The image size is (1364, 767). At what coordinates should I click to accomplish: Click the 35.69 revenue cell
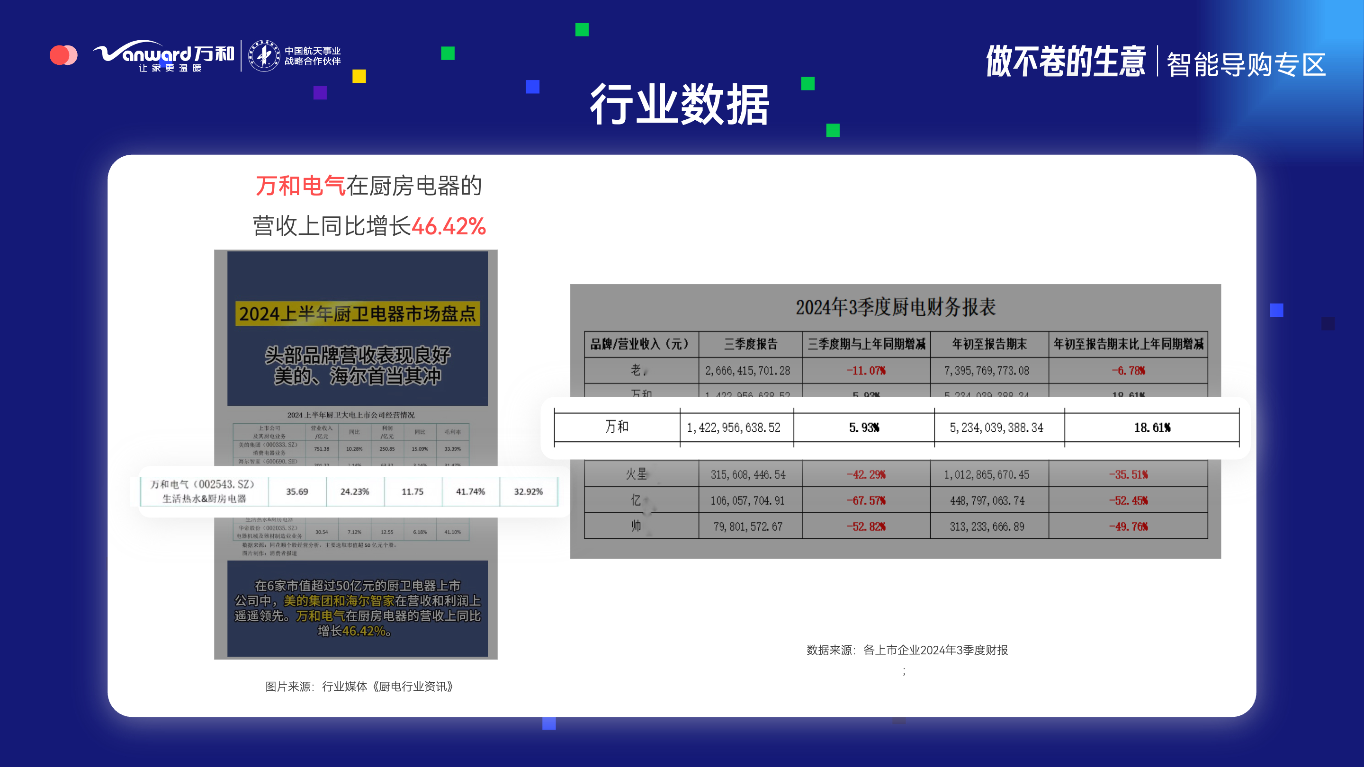(x=297, y=492)
